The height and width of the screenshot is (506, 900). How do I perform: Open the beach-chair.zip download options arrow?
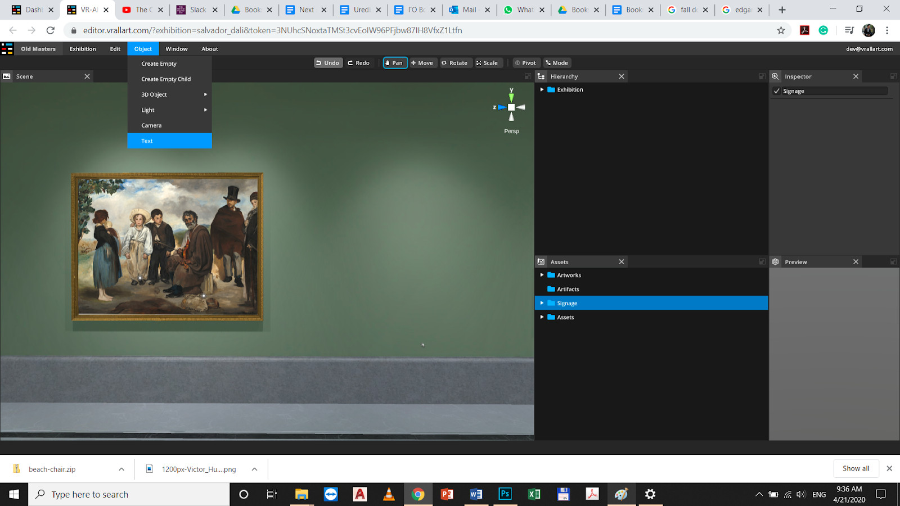coord(121,469)
